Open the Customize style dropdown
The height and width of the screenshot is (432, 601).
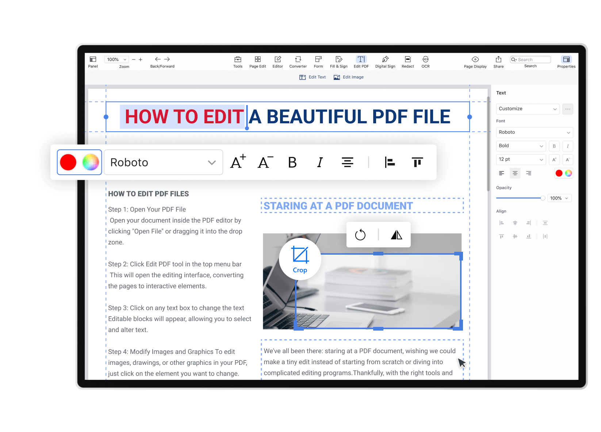(528, 109)
